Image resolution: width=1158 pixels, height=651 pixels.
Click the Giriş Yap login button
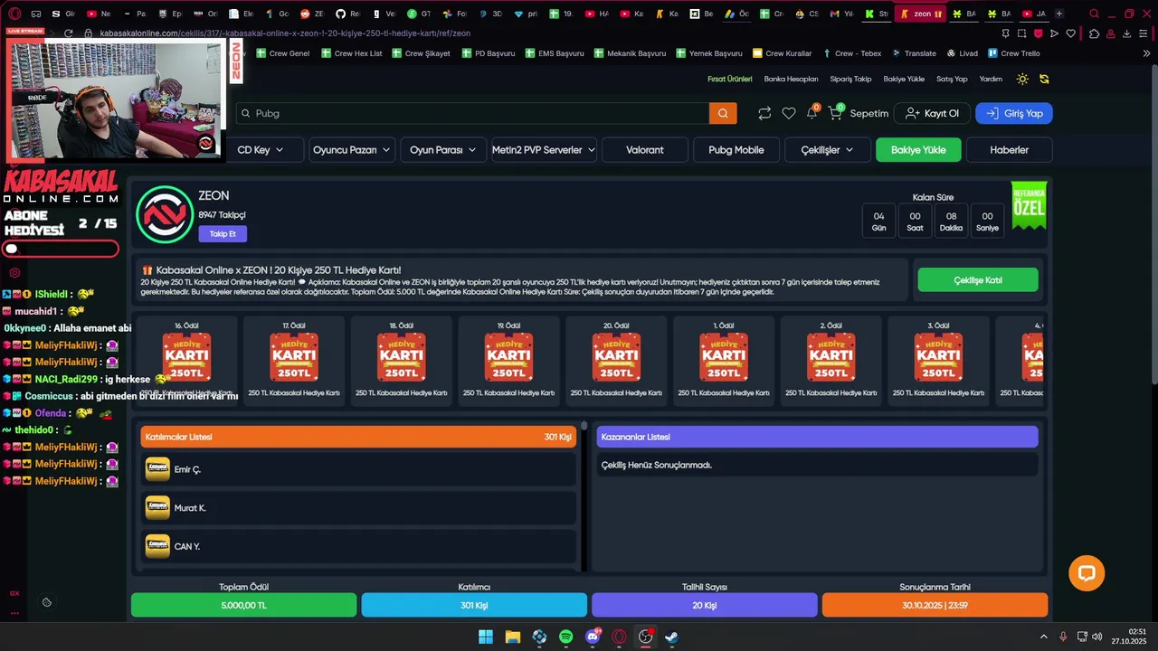1014,113
